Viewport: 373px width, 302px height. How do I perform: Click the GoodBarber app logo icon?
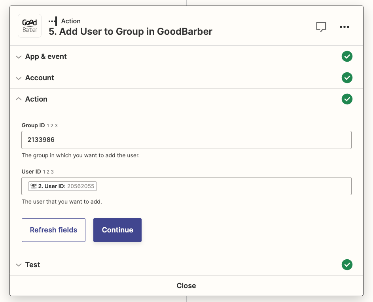tap(30, 26)
